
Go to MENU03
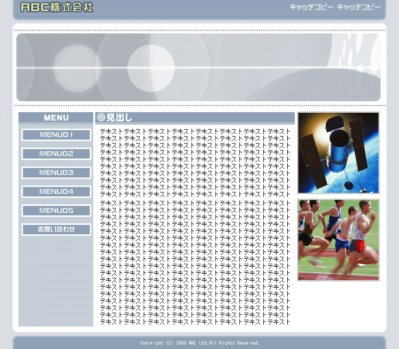pyautogui.click(x=56, y=173)
